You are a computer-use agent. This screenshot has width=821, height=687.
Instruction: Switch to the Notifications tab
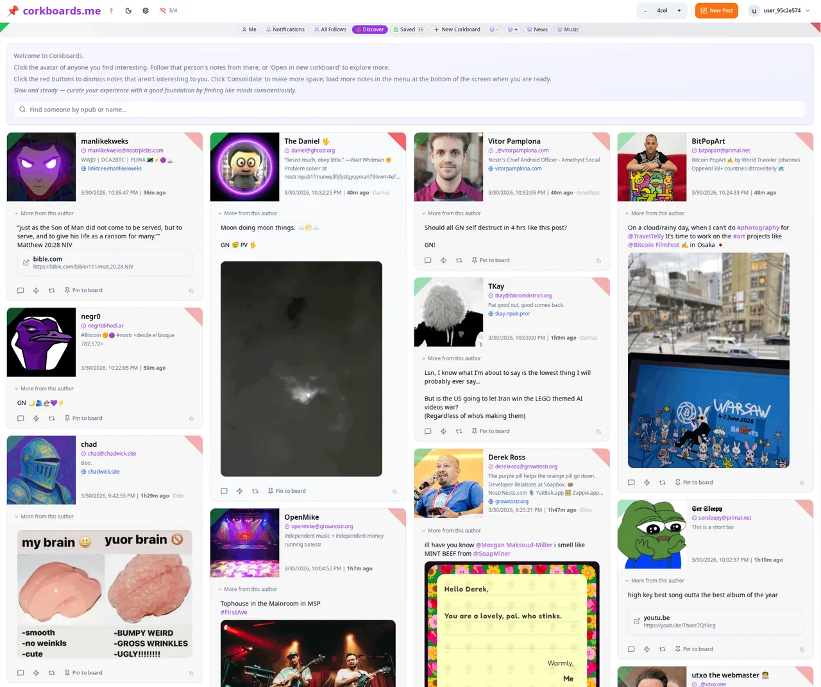click(x=285, y=29)
